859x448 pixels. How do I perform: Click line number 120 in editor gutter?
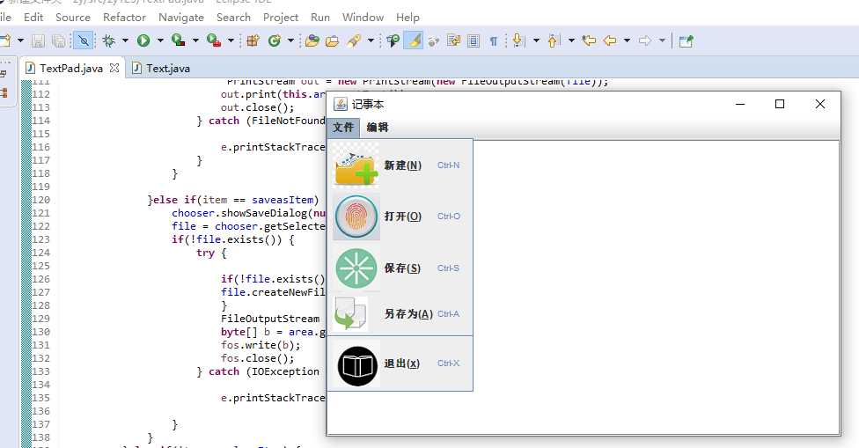[40, 200]
